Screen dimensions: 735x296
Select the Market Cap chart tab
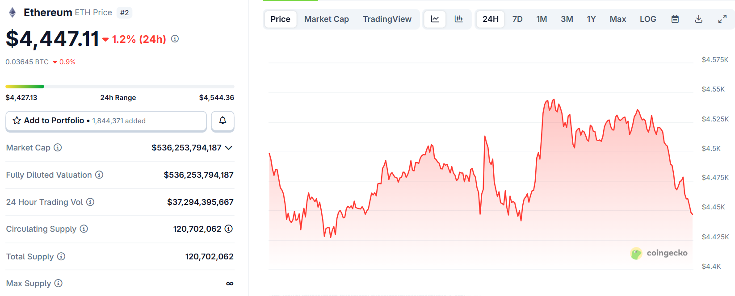coord(327,19)
